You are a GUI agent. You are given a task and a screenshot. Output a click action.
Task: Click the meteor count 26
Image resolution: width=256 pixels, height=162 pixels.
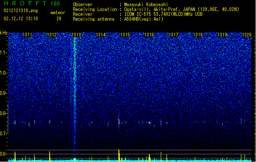pyautogui.click(x=59, y=19)
